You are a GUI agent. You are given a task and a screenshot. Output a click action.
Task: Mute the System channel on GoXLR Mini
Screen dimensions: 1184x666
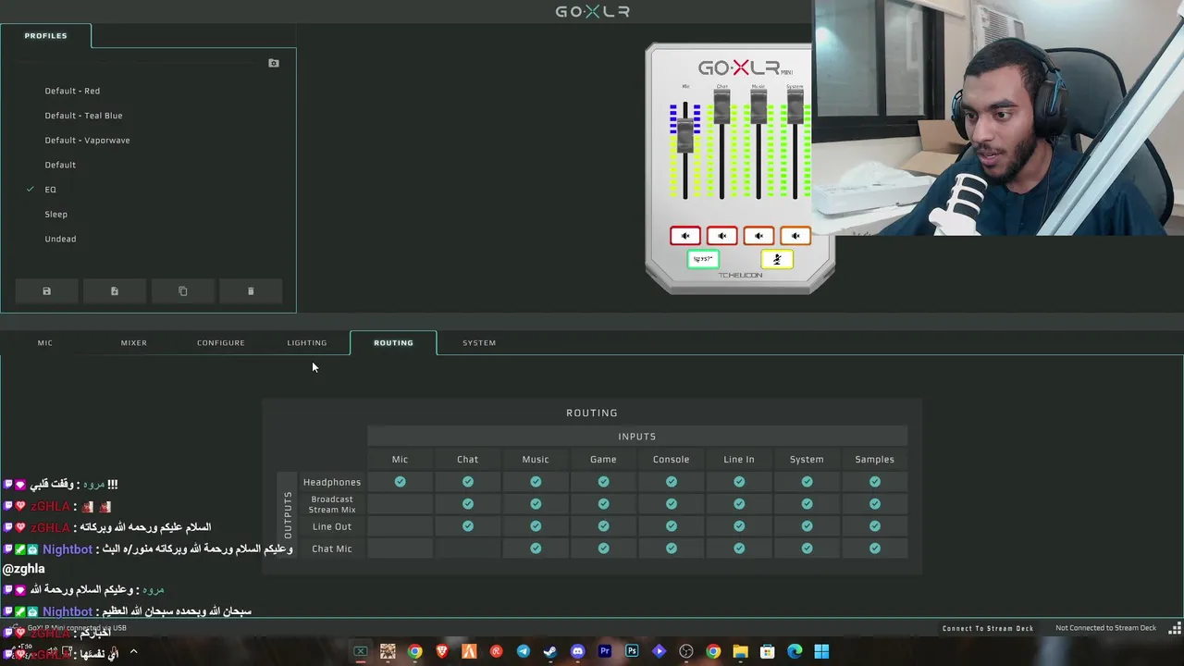(795, 236)
